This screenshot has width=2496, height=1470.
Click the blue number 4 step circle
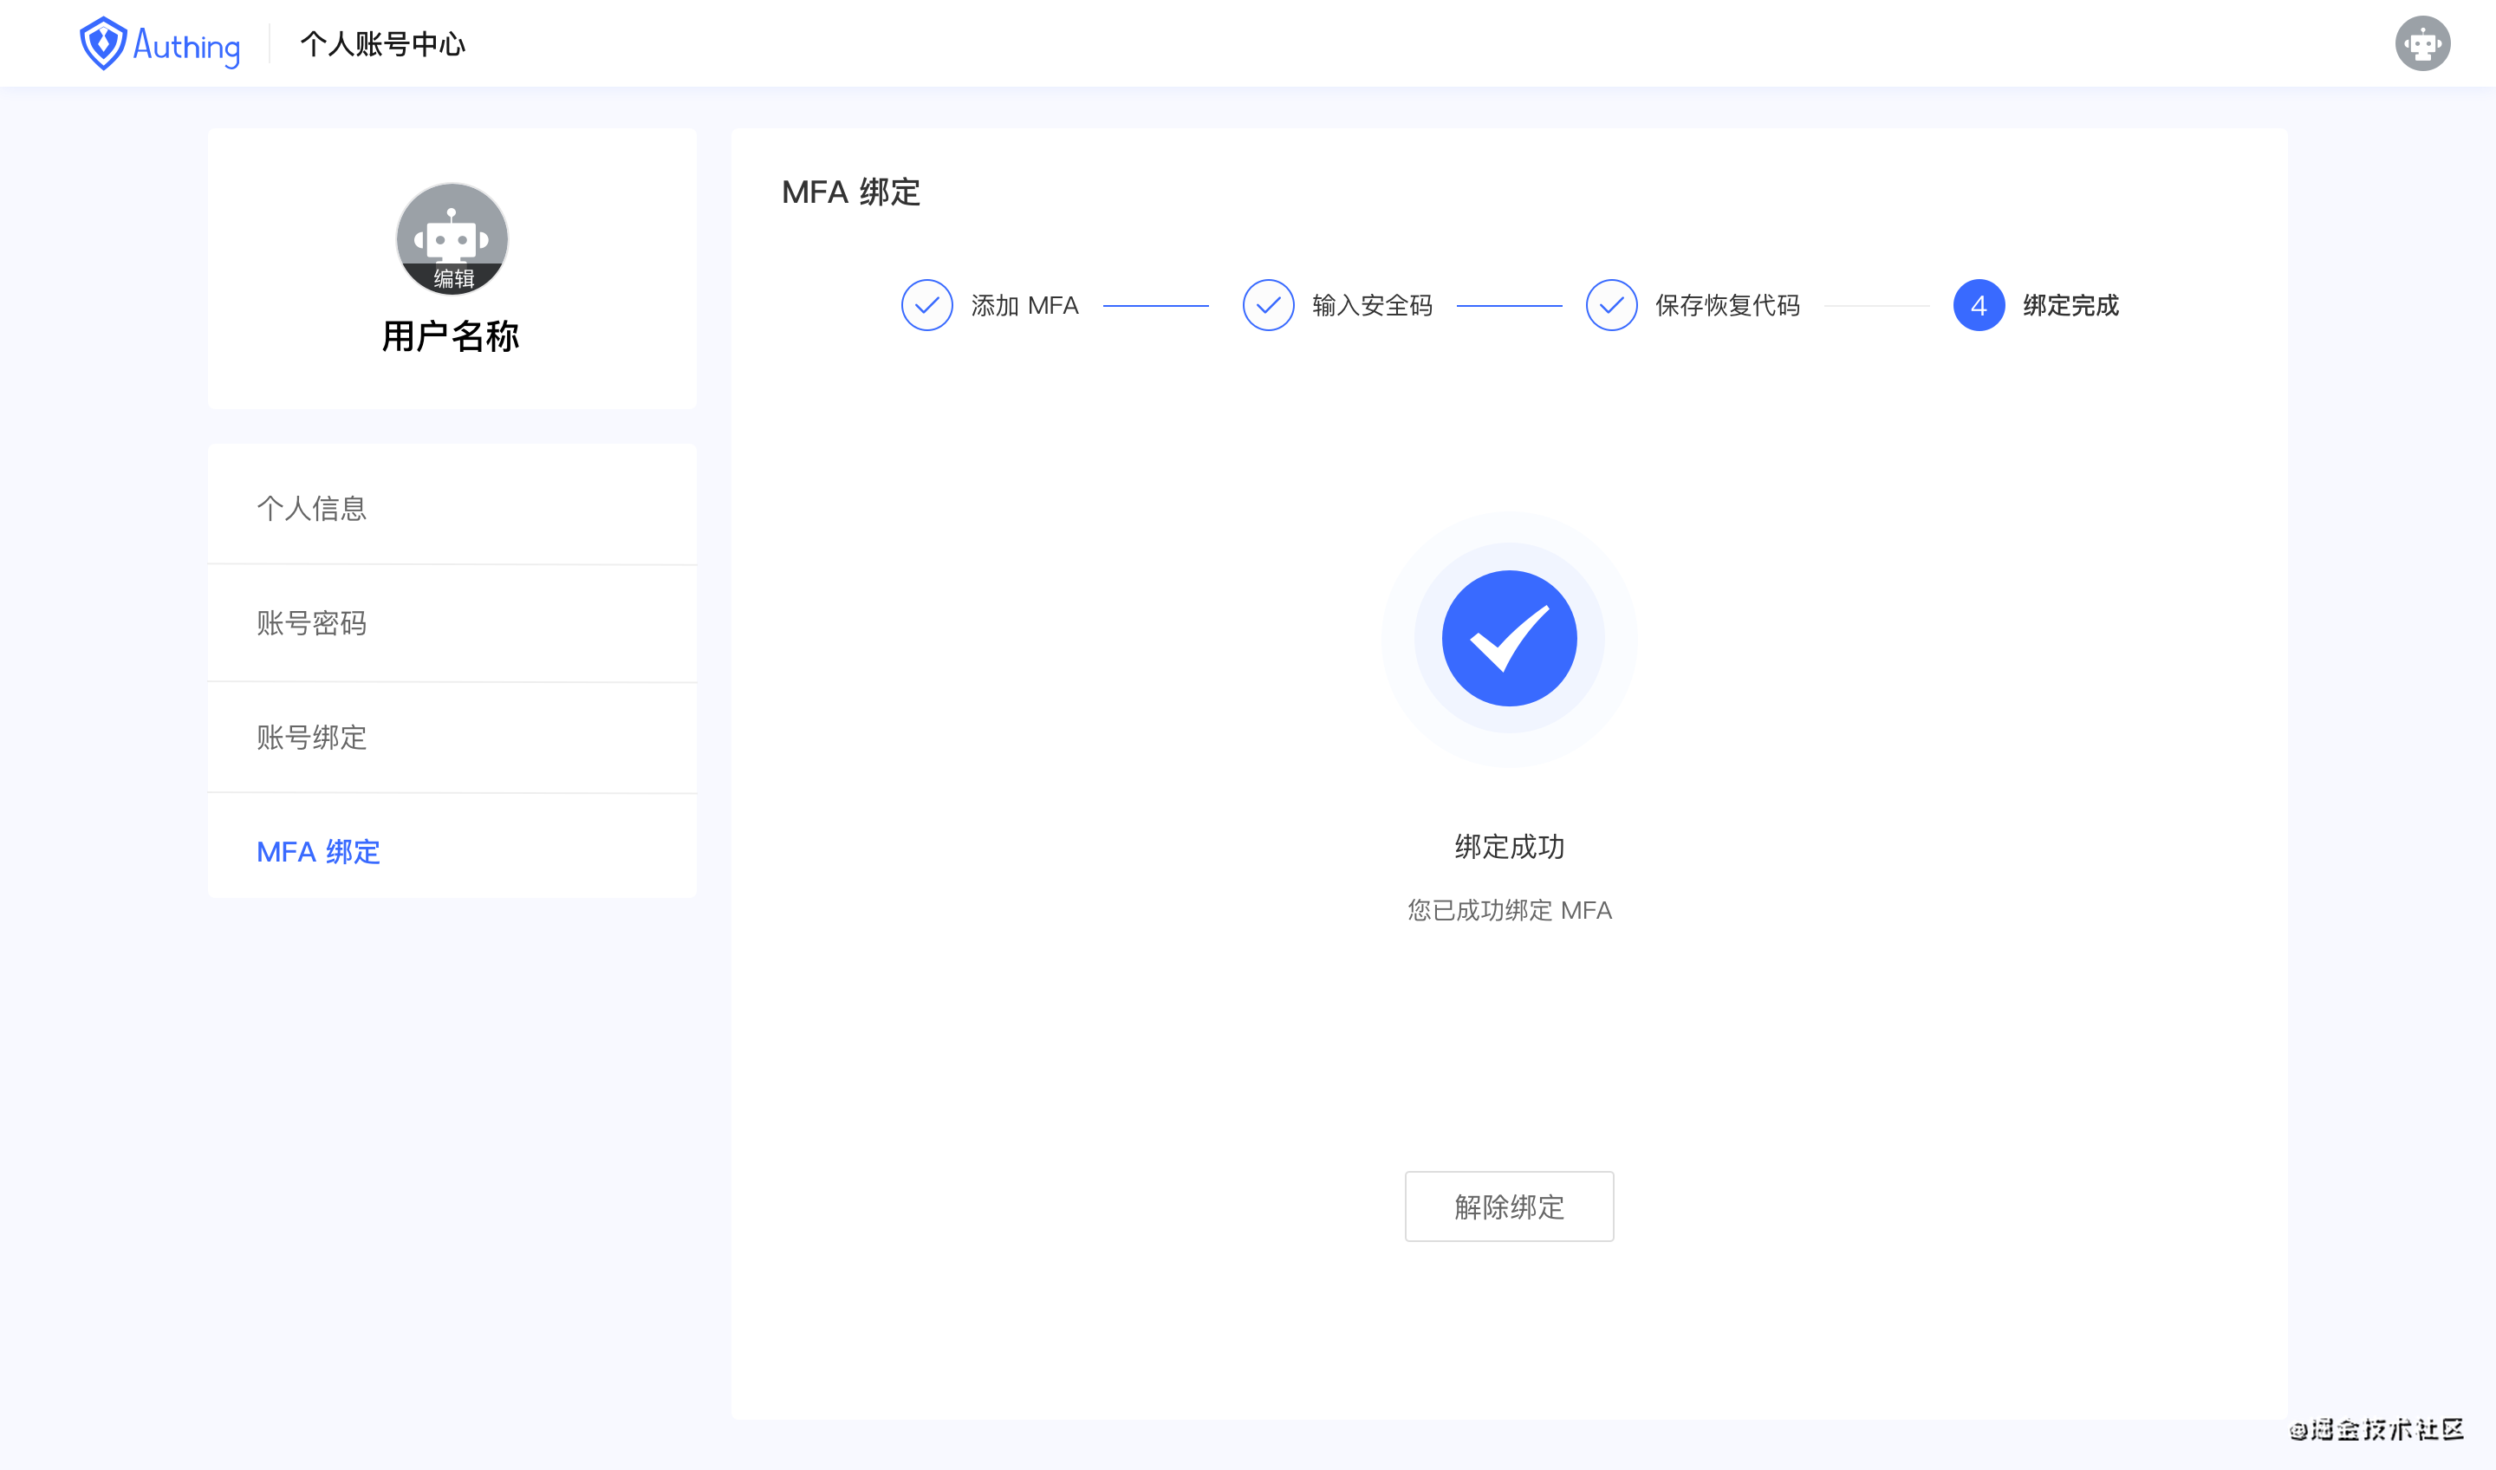(x=1978, y=305)
